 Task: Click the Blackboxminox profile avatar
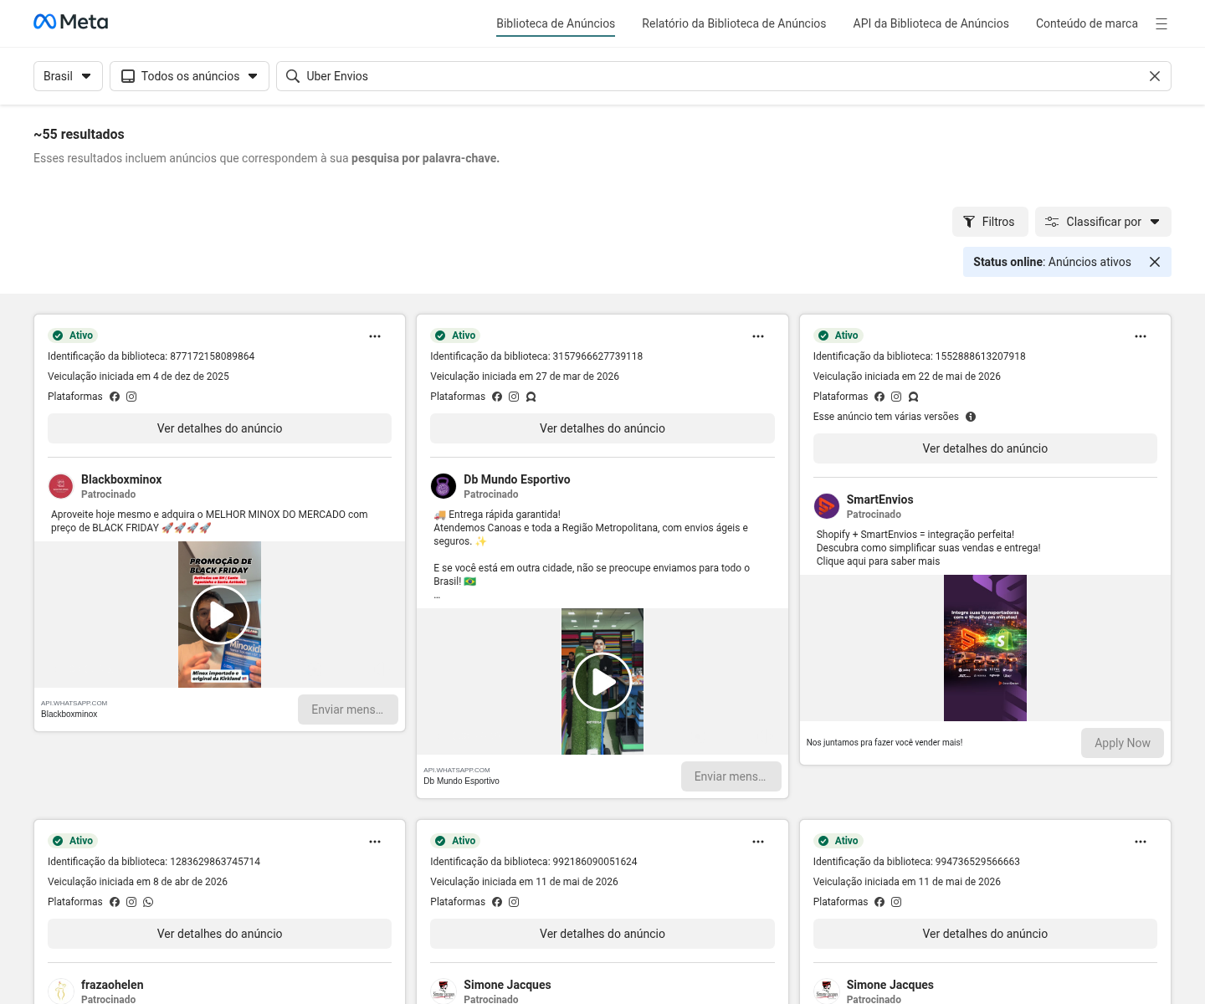tap(61, 486)
